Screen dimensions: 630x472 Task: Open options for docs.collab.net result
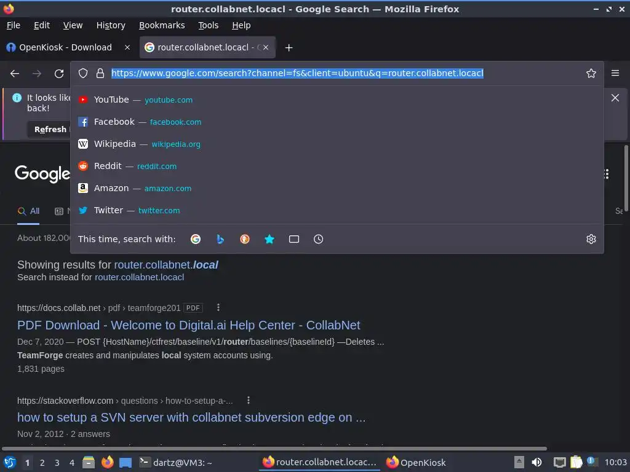(218, 307)
